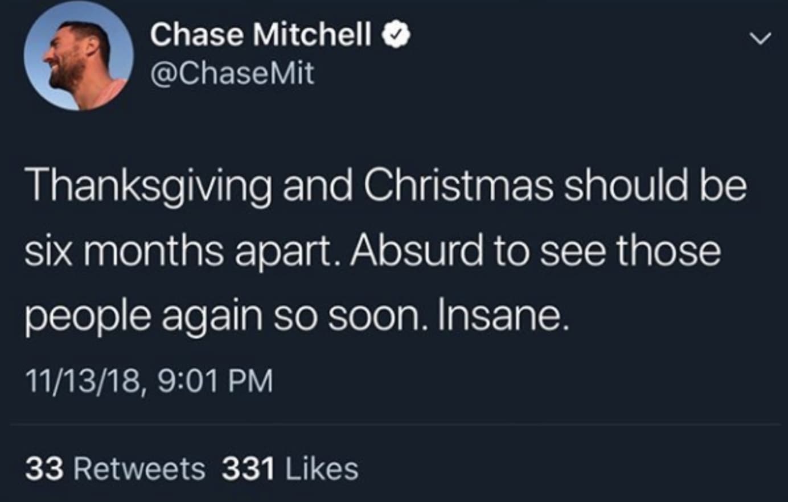This screenshot has width=788, height=502.
Task: Click the like count number 331
Action: coord(248,470)
